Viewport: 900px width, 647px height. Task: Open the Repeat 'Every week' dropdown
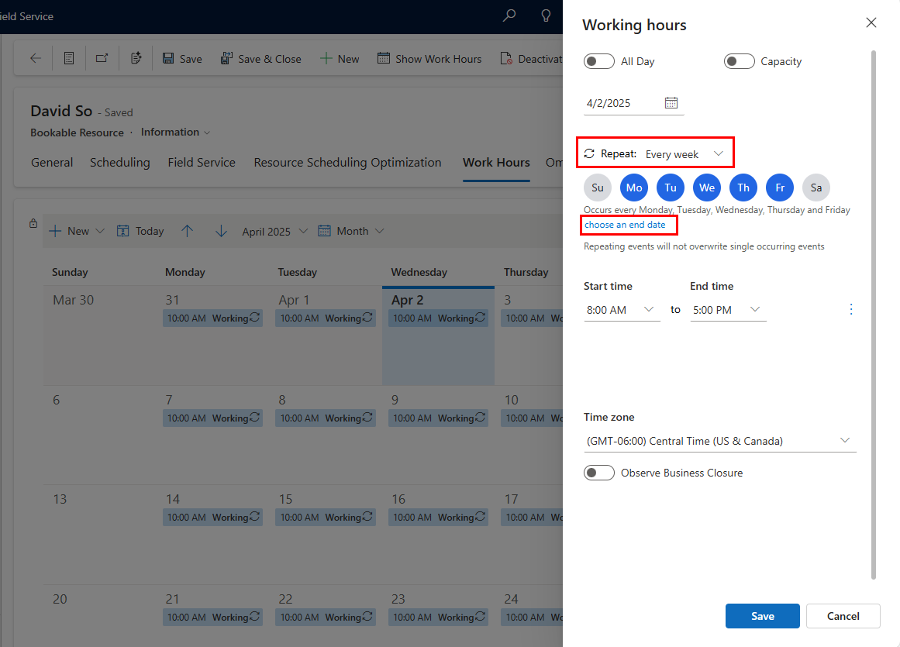pyautogui.click(x=688, y=153)
